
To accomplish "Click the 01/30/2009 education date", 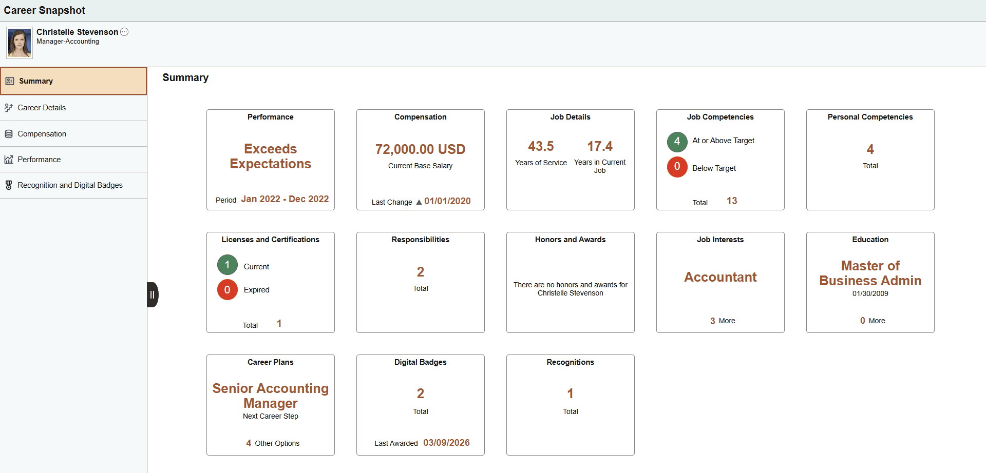I will tap(870, 293).
